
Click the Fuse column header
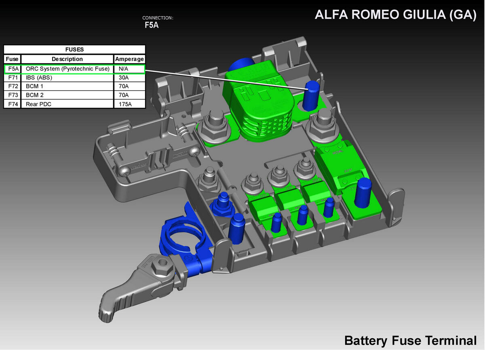(13, 59)
